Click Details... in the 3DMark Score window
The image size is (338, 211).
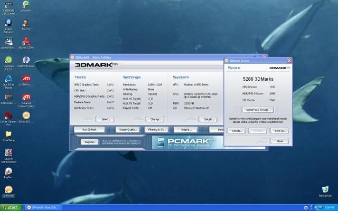pyautogui.click(x=236, y=131)
